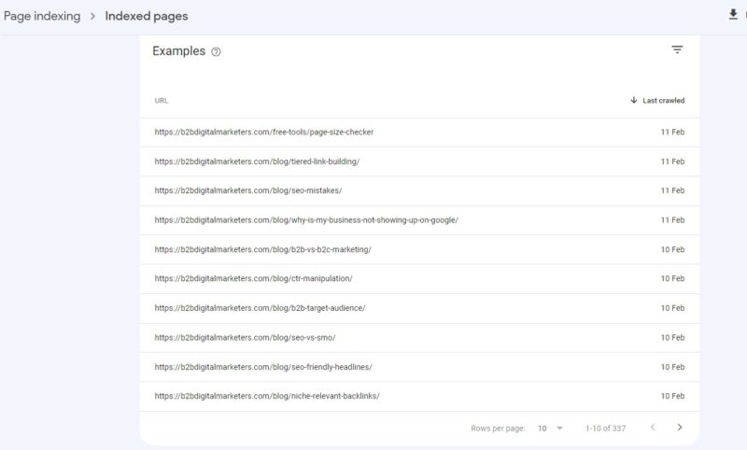Go to next page of results
Screen dimensions: 747x450
(679, 428)
